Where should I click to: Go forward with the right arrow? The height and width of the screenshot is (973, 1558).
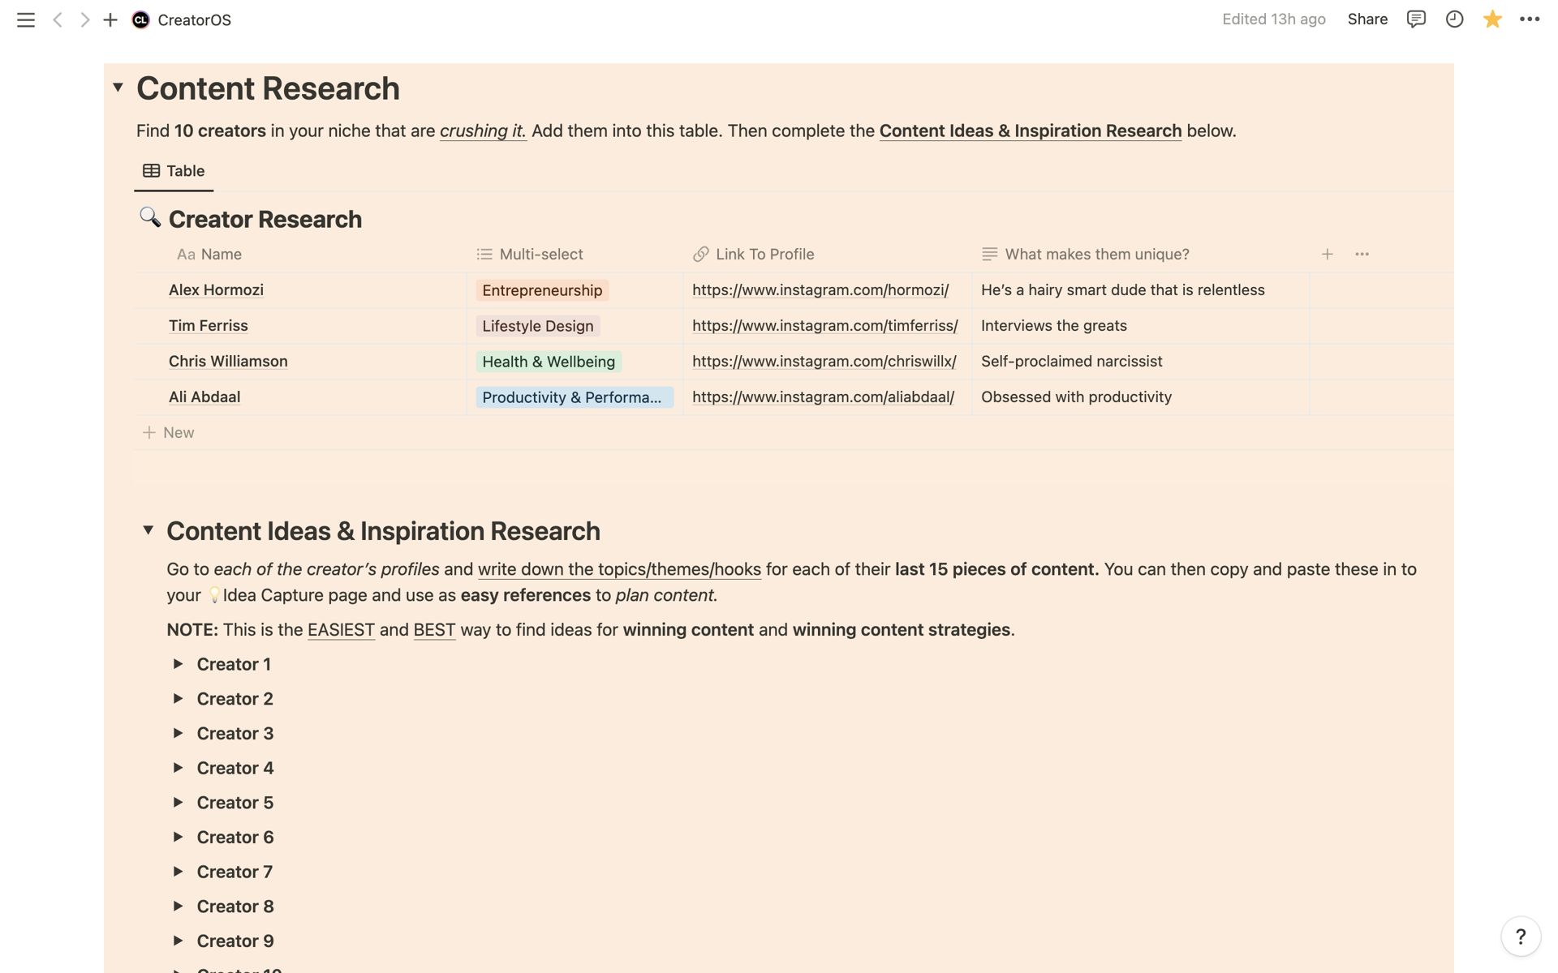tap(84, 19)
